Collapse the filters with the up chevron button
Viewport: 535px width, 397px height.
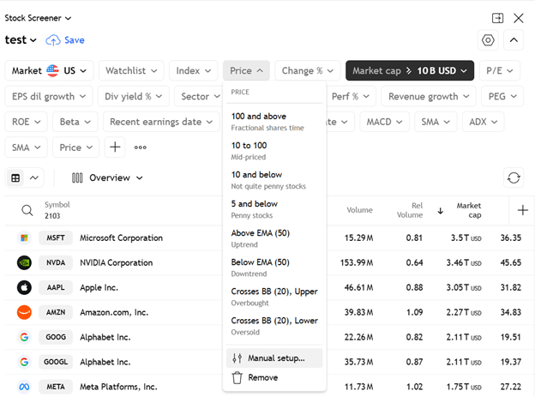[514, 40]
